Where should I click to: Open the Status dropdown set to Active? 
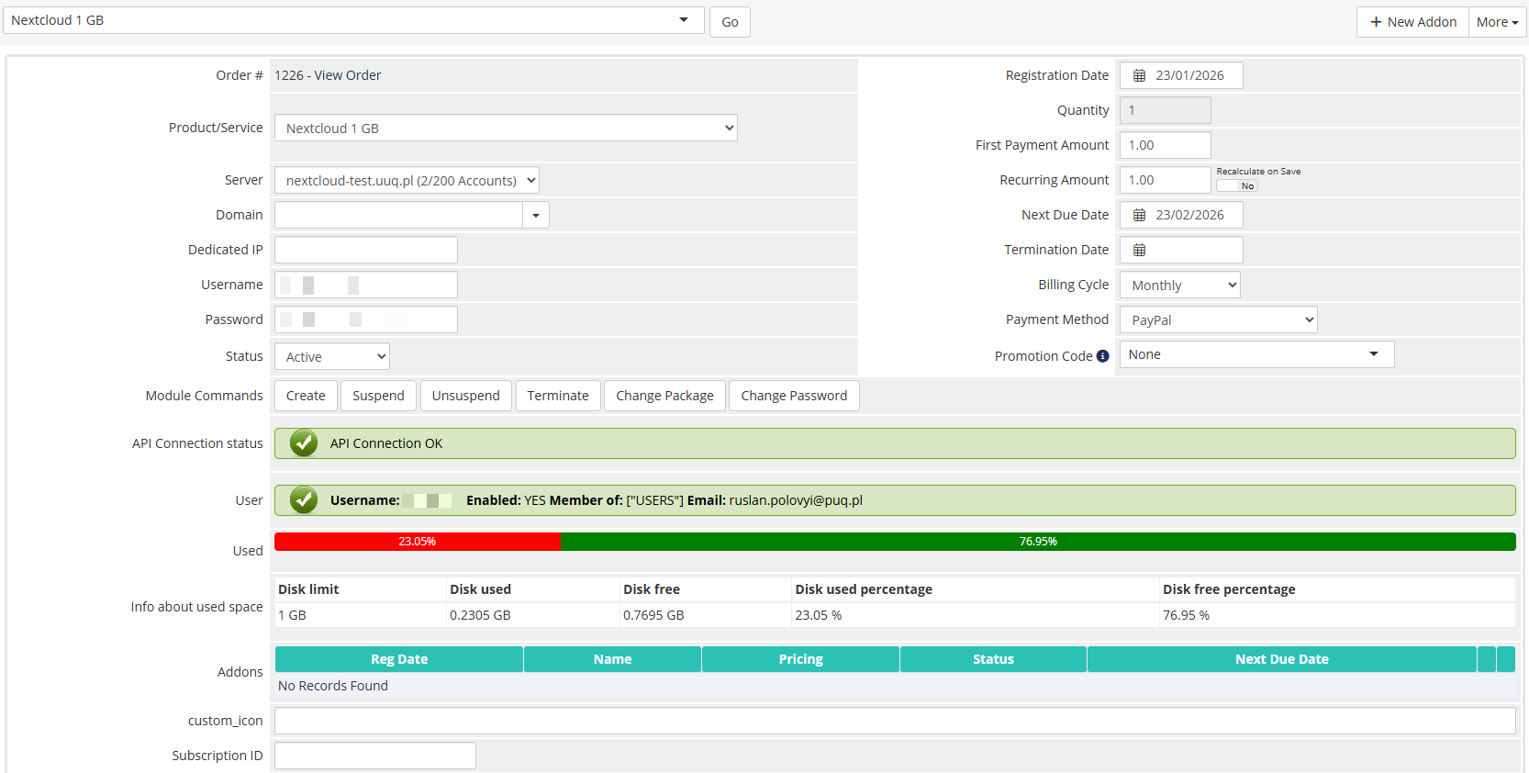(331, 357)
